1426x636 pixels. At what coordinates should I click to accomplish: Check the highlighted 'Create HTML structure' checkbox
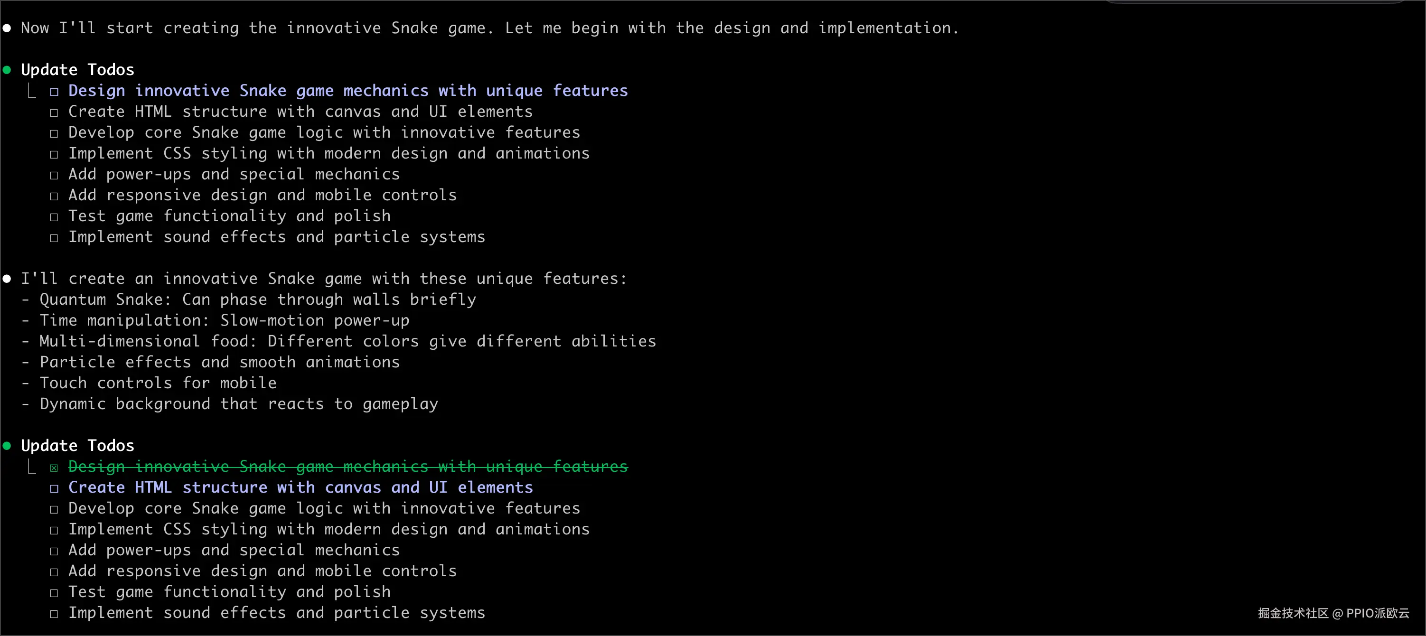(54, 488)
